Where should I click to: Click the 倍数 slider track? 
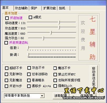pos(52,47)
